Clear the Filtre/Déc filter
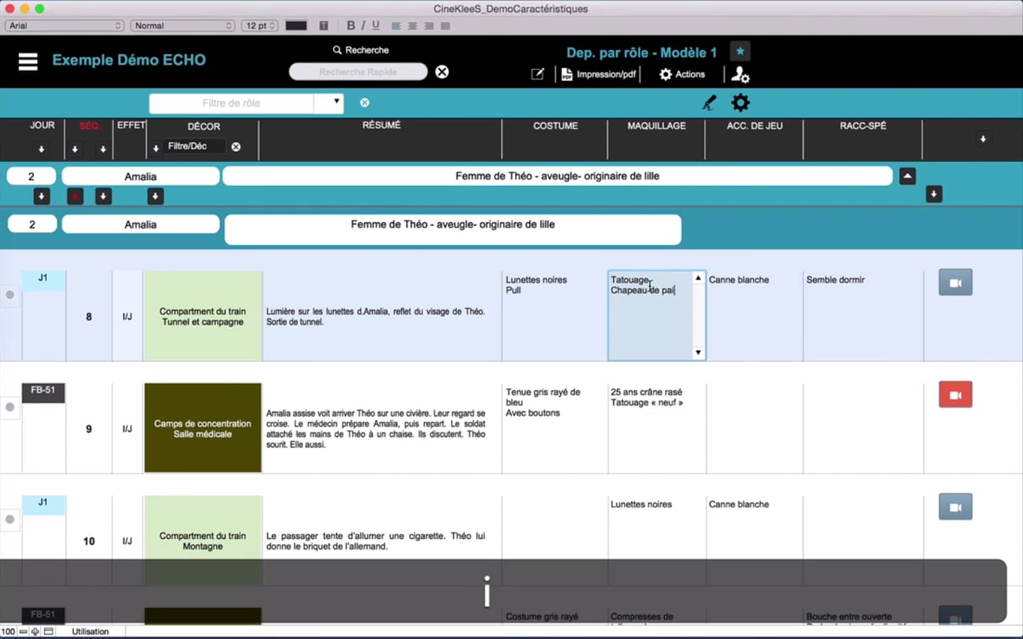 click(236, 146)
